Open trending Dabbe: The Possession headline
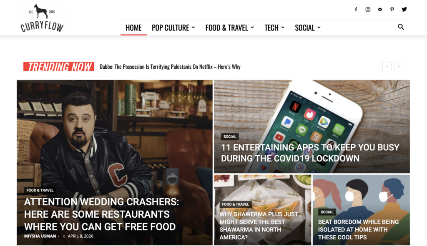 (x=170, y=67)
